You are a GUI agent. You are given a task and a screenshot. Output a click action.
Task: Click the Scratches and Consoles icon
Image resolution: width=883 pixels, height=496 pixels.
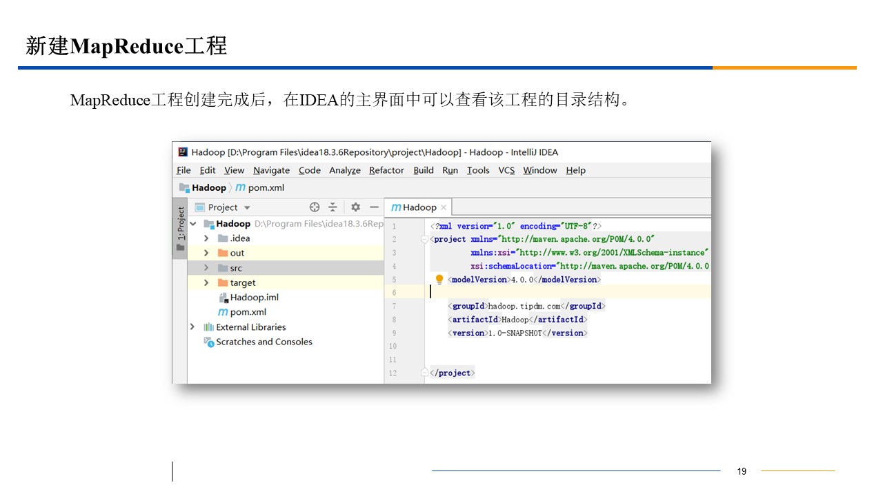(x=208, y=342)
